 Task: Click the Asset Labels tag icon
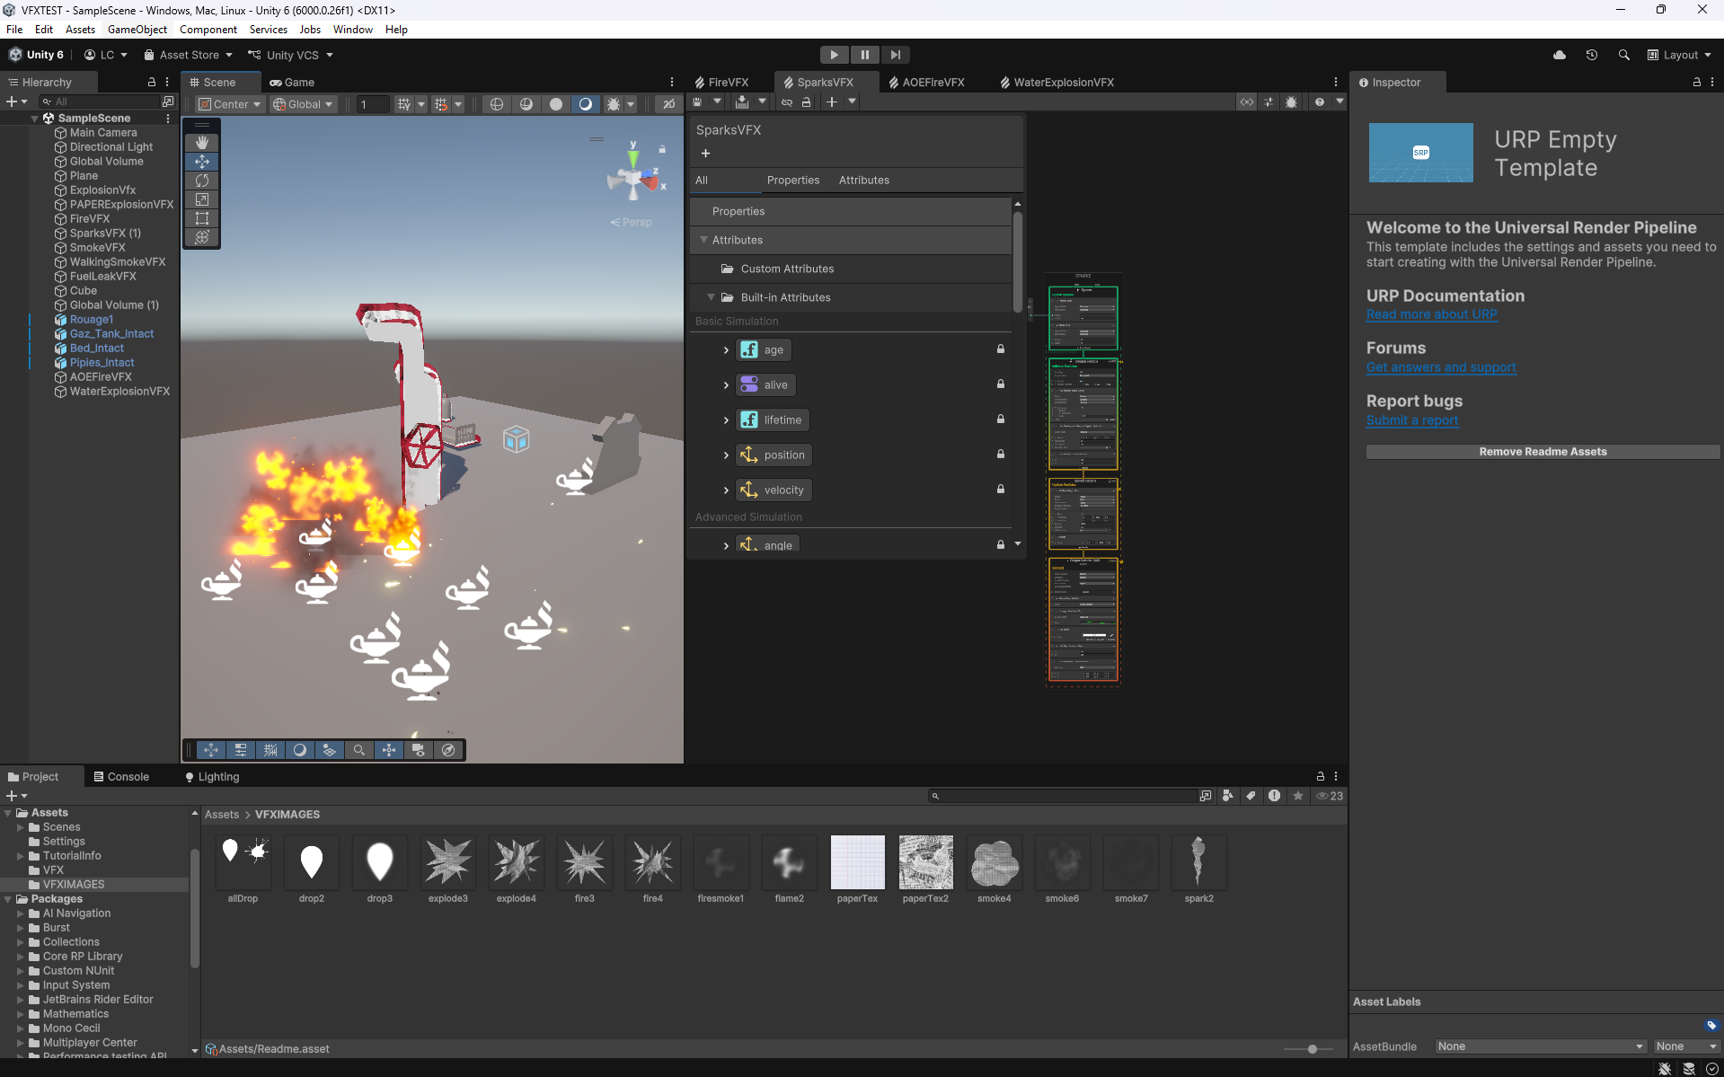pyautogui.click(x=1711, y=1026)
